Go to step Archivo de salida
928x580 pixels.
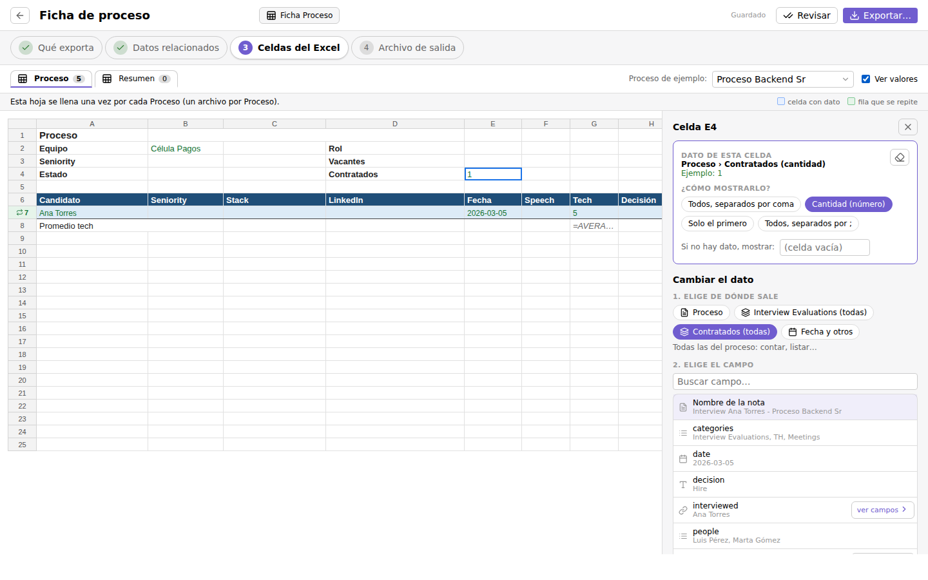407,48
